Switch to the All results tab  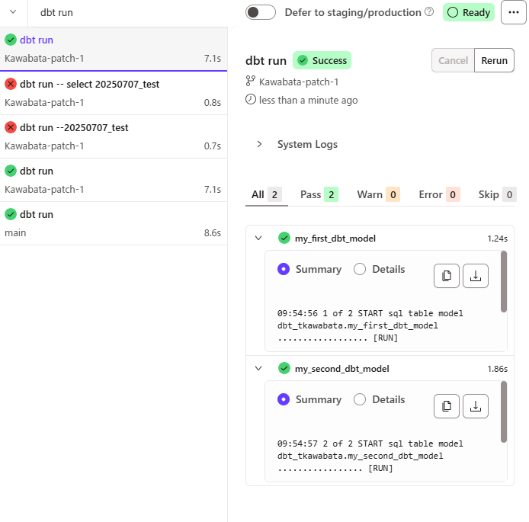pyautogui.click(x=267, y=194)
